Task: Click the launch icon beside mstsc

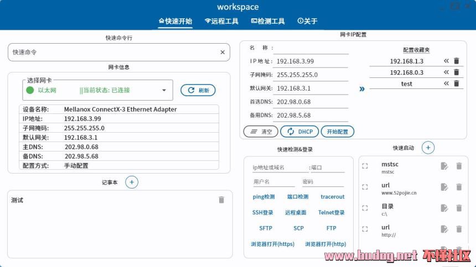Action: click(365, 166)
